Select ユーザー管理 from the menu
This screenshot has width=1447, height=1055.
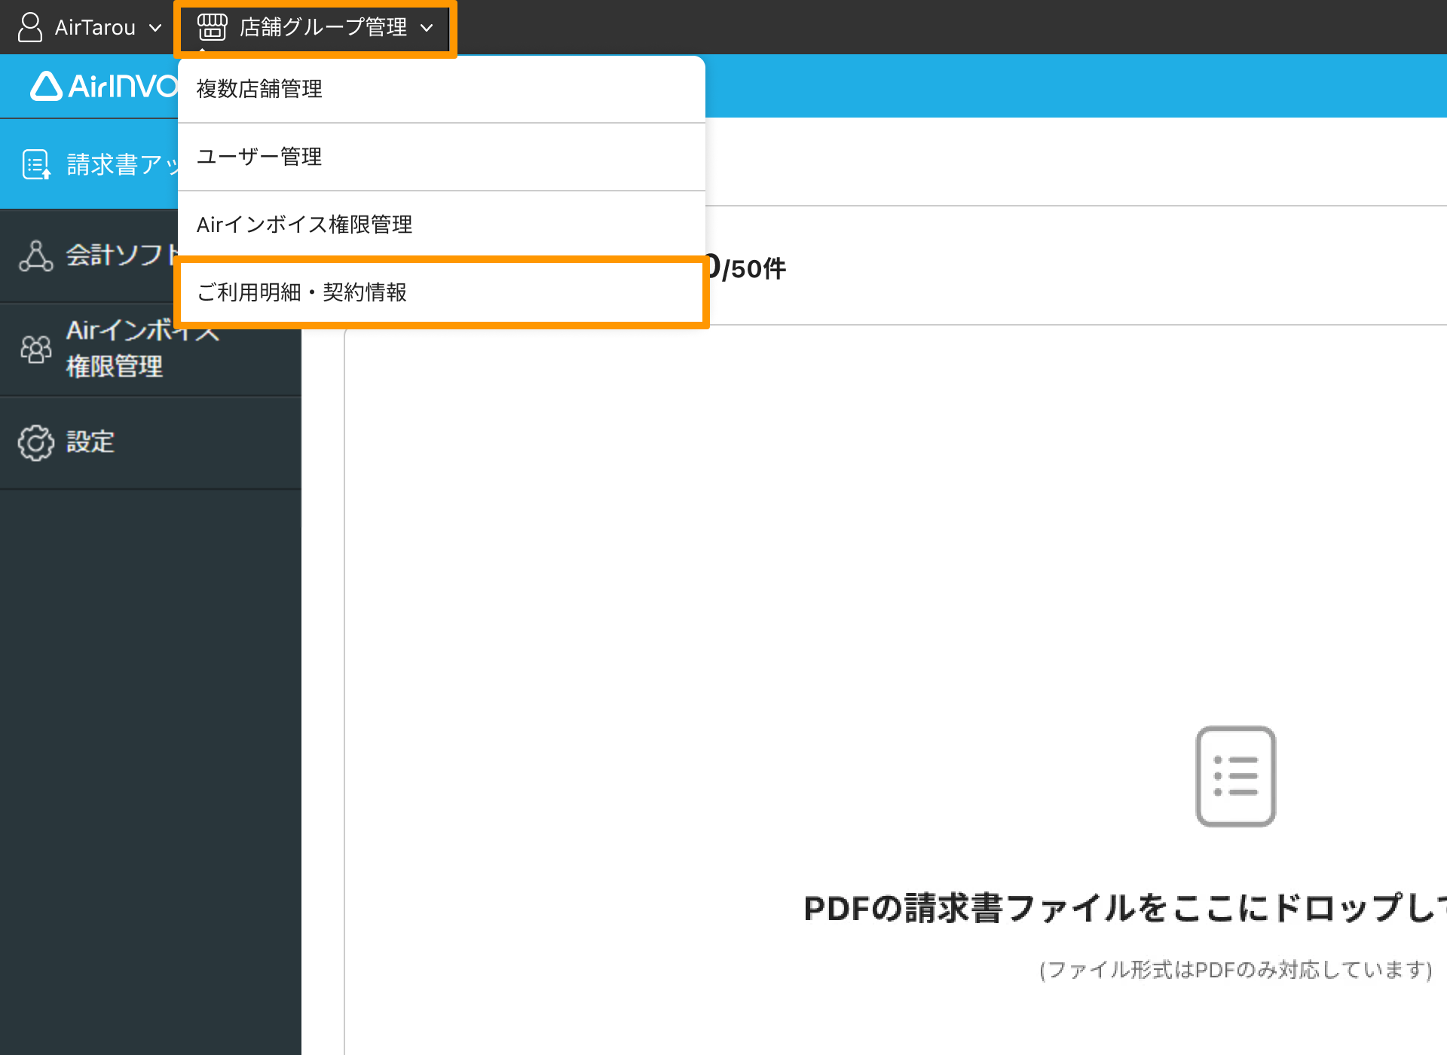(x=442, y=157)
